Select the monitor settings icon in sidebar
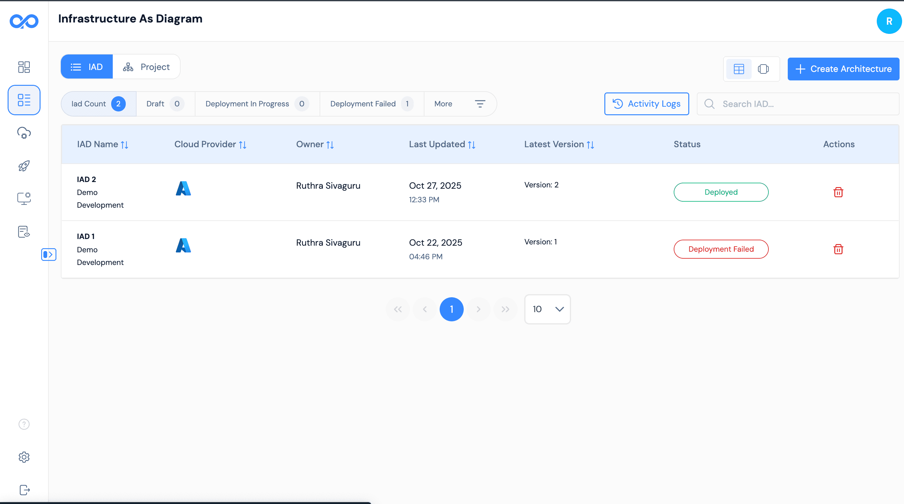The width and height of the screenshot is (904, 504). pos(24,198)
